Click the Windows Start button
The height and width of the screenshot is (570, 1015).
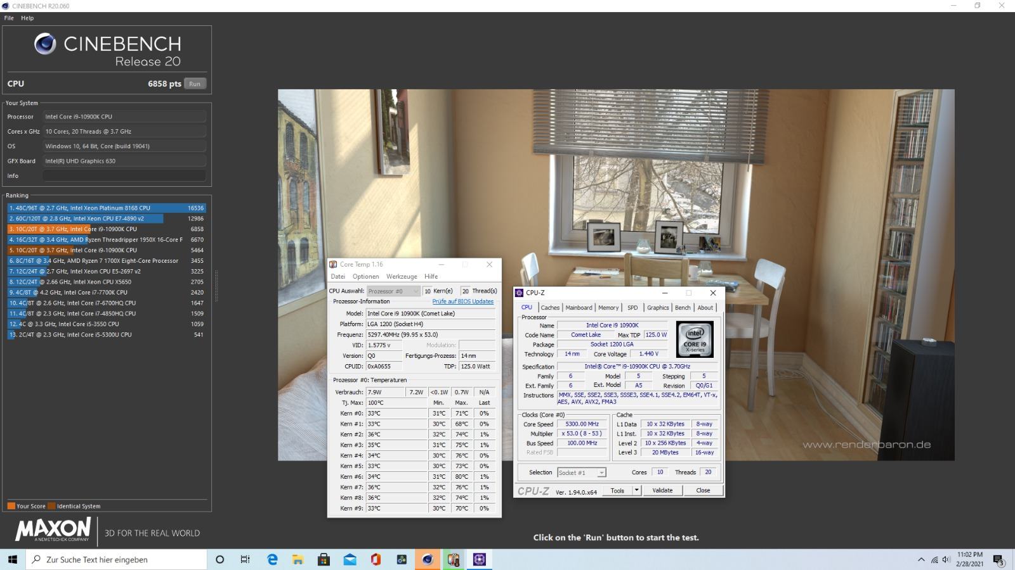pos(13,559)
